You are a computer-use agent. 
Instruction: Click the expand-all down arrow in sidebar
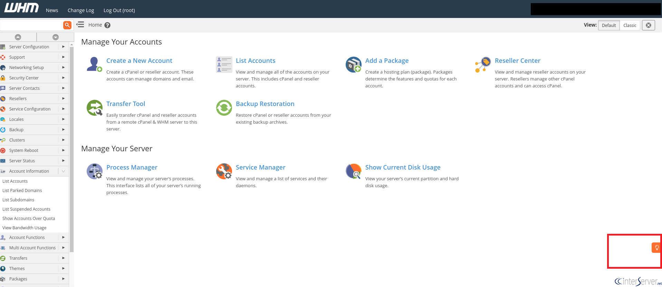coord(56,37)
